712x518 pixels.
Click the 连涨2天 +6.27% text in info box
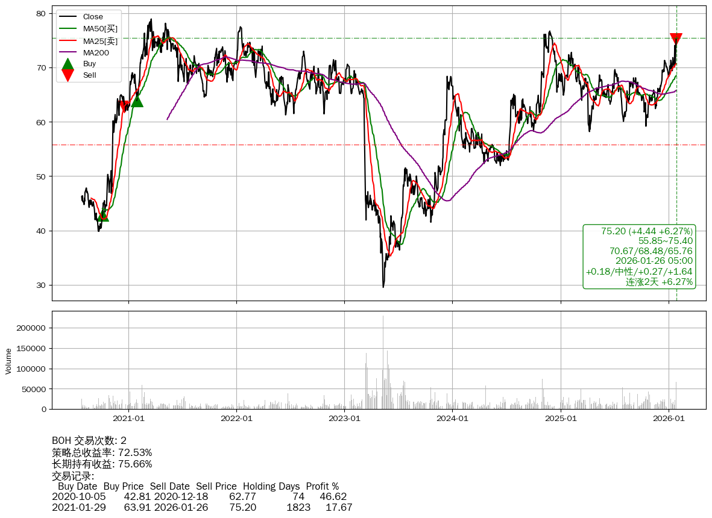point(659,282)
